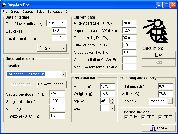178x134 pixels.
Task: Click the Geogr. longitude field
Action: coord(57,94)
